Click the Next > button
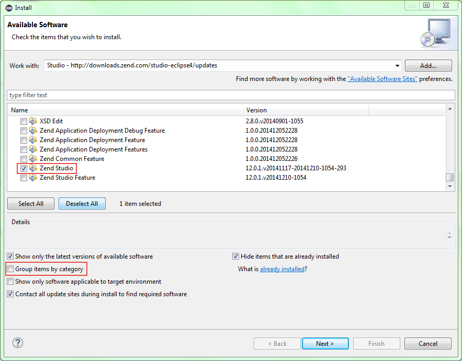 [325, 343]
